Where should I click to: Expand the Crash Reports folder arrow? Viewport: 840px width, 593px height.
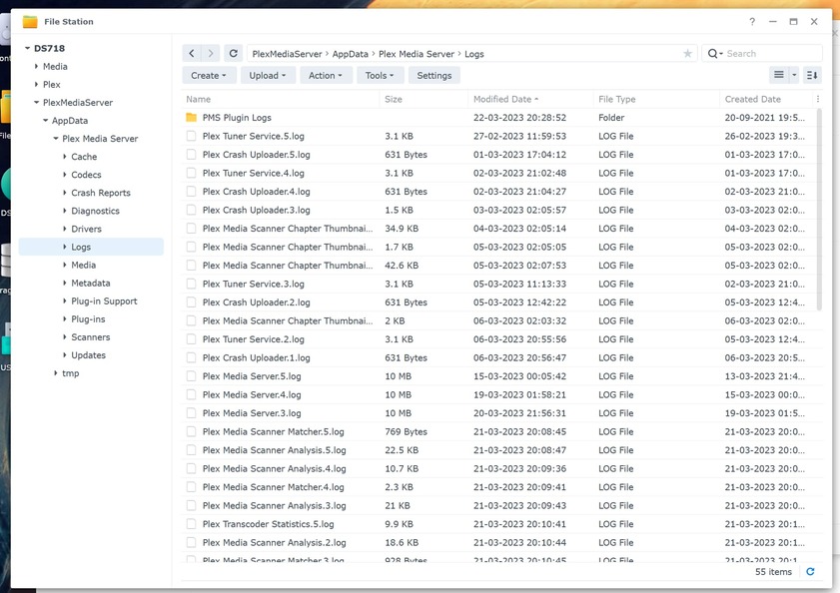[65, 193]
